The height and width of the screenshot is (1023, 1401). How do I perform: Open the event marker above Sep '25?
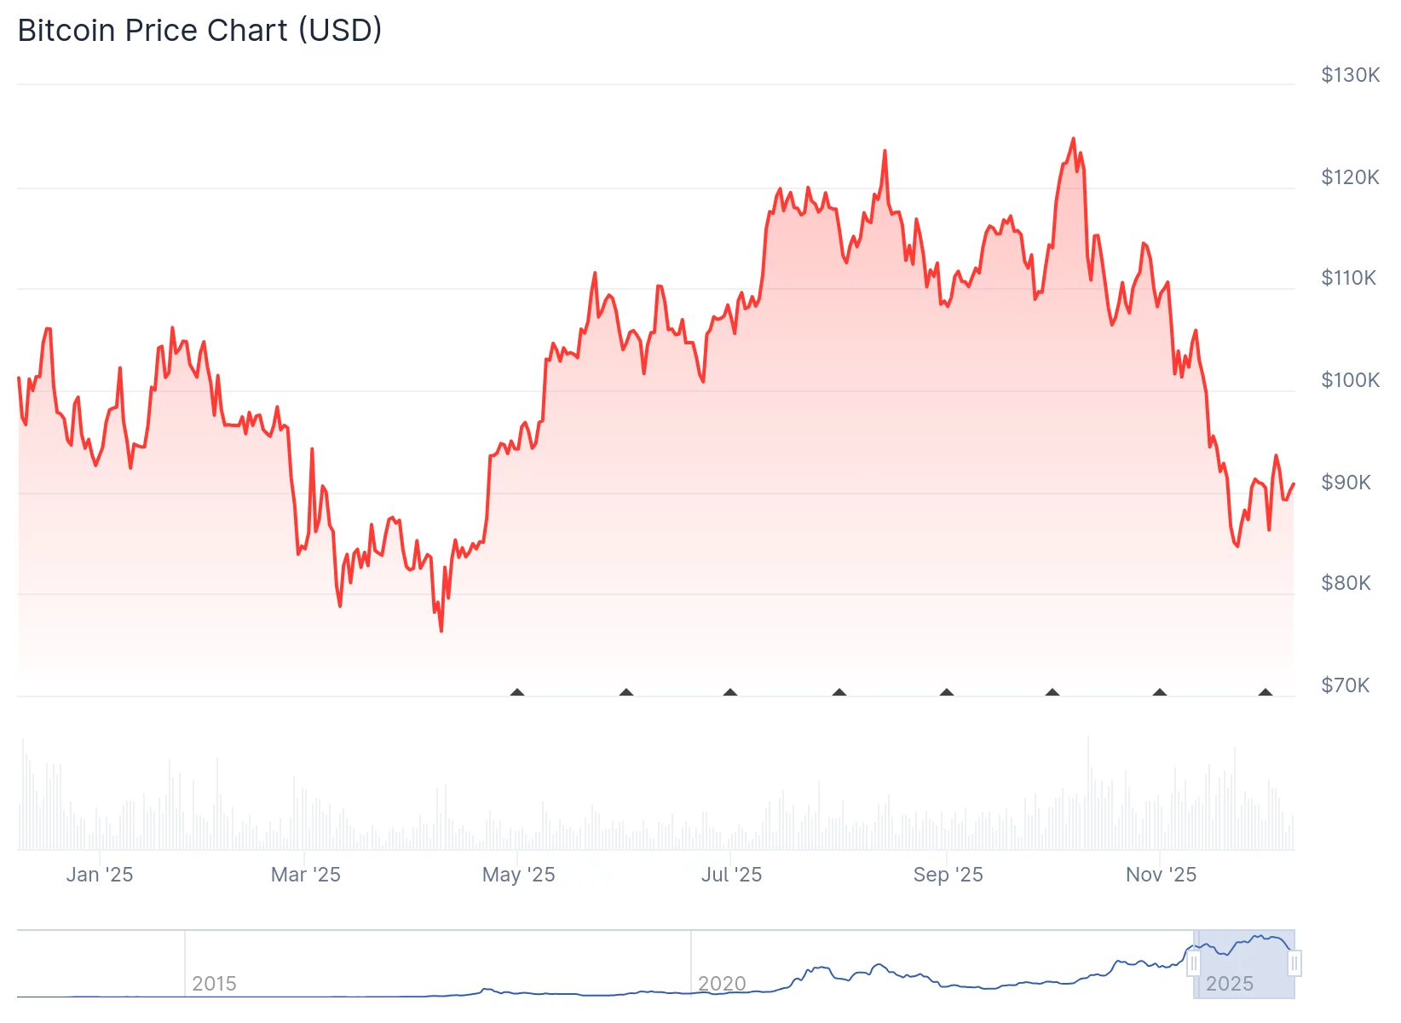point(947,692)
